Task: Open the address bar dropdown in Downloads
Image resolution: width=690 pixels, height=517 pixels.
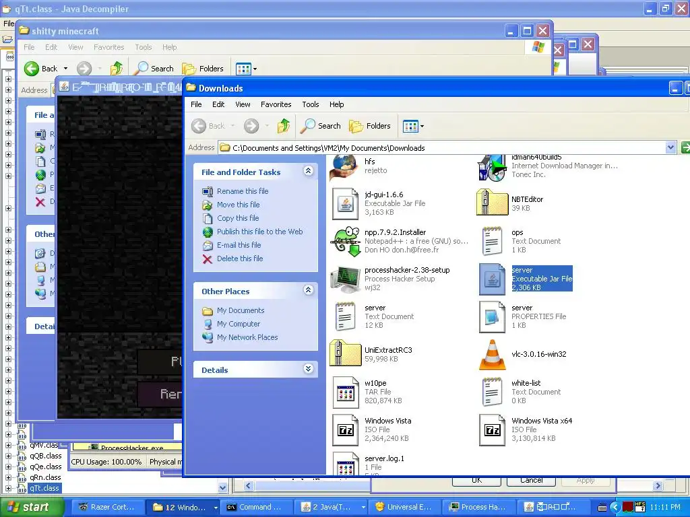Action: (x=670, y=147)
